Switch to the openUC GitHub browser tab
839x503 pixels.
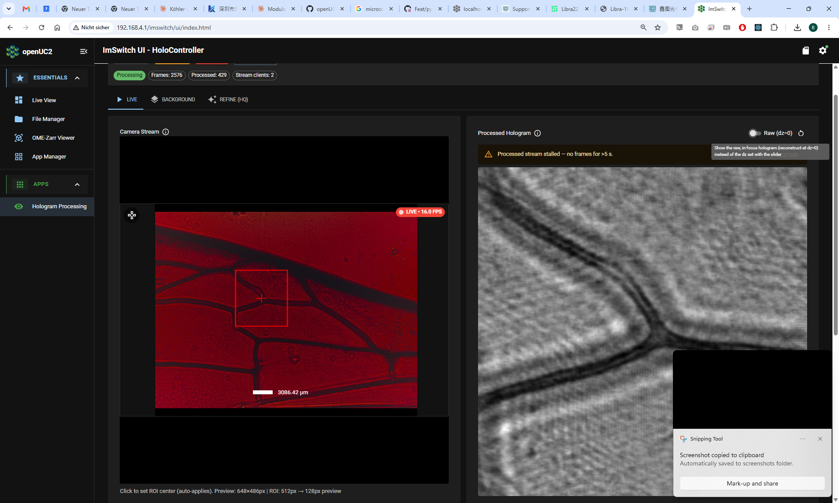[325, 9]
